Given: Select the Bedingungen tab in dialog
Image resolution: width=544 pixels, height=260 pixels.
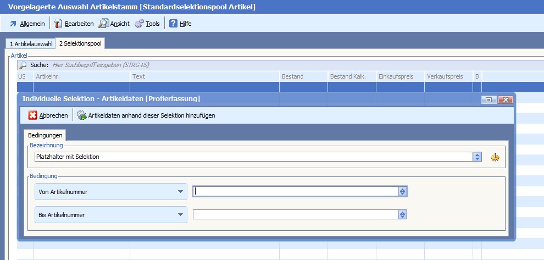Looking at the screenshot, I should click(46, 135).
